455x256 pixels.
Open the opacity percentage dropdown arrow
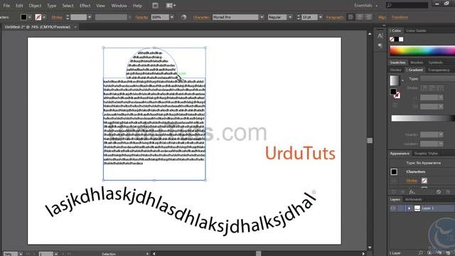(172, 17)
